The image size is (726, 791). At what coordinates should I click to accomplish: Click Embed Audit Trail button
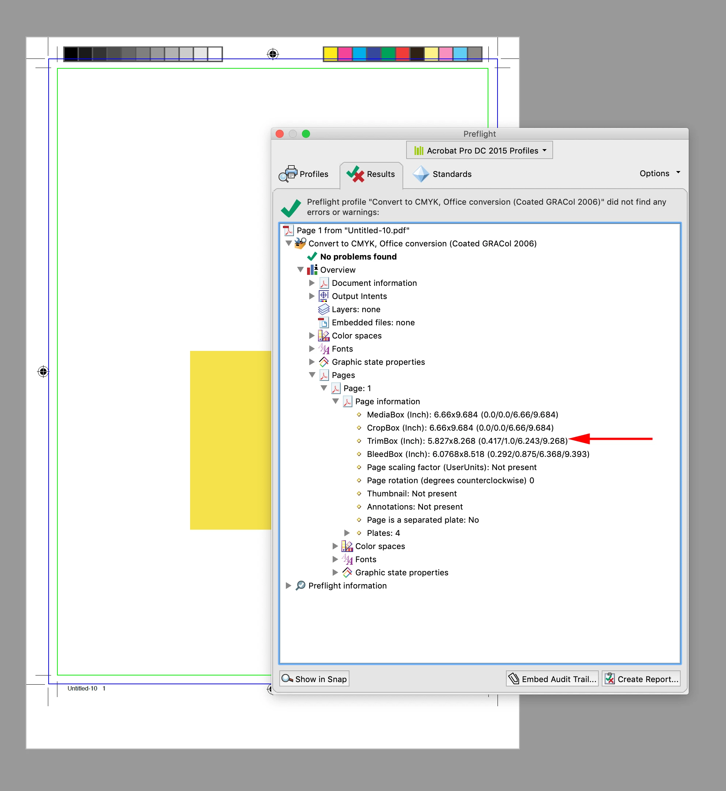pos(552,679)
